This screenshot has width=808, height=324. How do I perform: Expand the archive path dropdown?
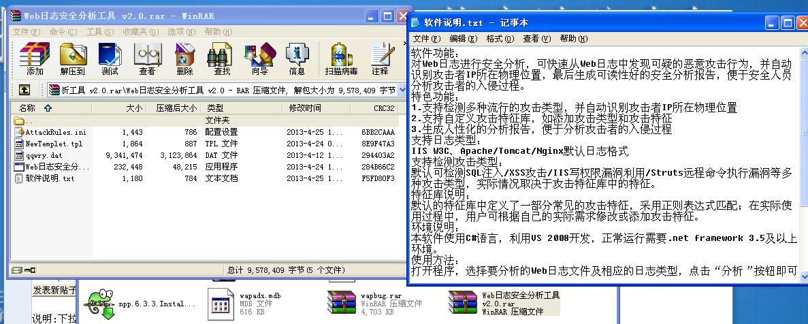402,90
